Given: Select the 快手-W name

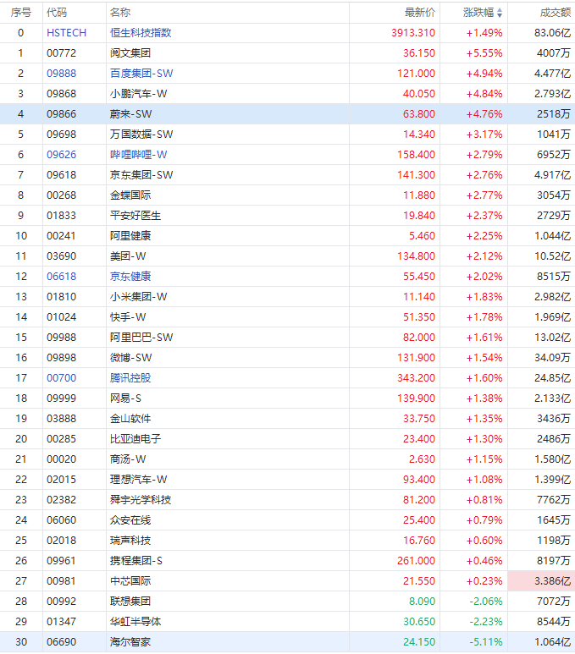Looking at the screenshot, I should coord(128,317).
